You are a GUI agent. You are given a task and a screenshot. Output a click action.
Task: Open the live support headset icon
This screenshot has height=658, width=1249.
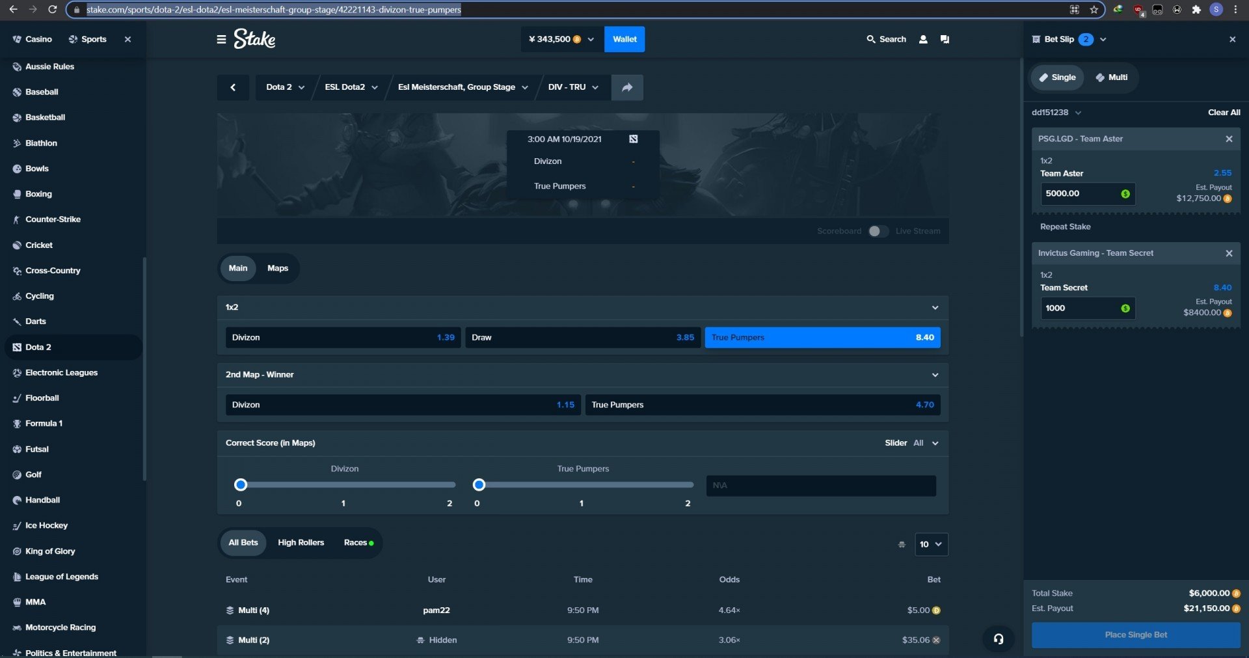998,639
